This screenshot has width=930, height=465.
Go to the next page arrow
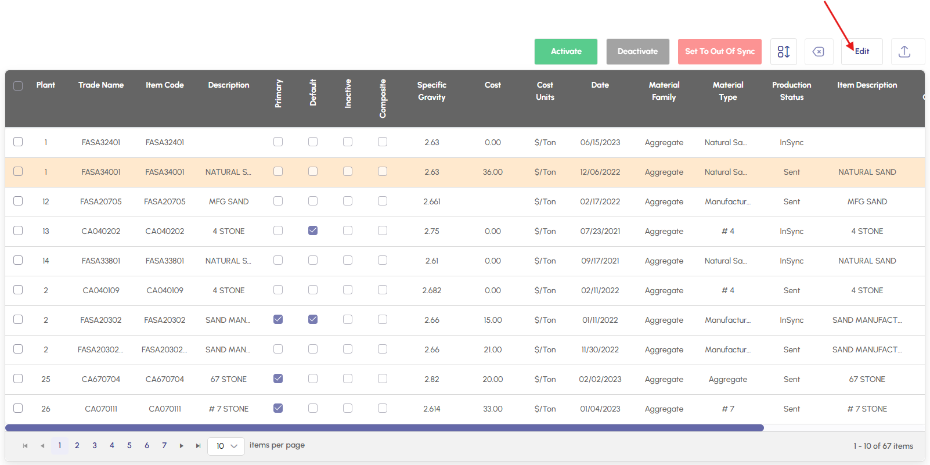click(x=181, y=446)
